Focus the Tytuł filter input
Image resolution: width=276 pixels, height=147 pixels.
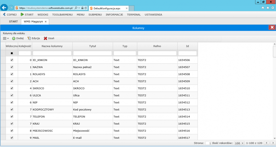pyautogui.click(x=92, y=53)
